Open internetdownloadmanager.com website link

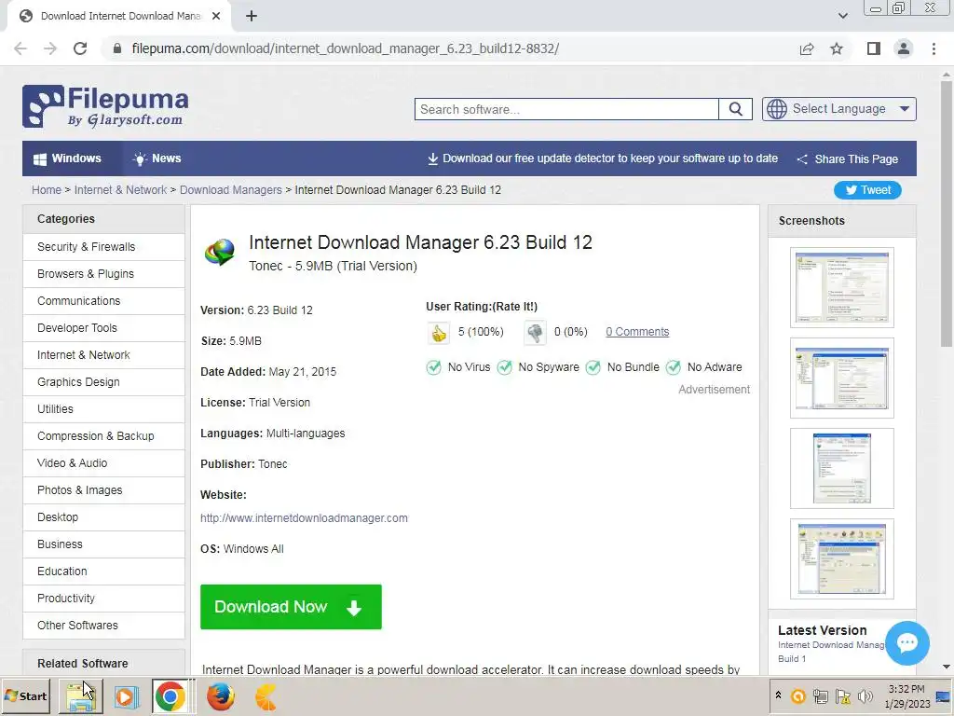[x=304, y=518]
